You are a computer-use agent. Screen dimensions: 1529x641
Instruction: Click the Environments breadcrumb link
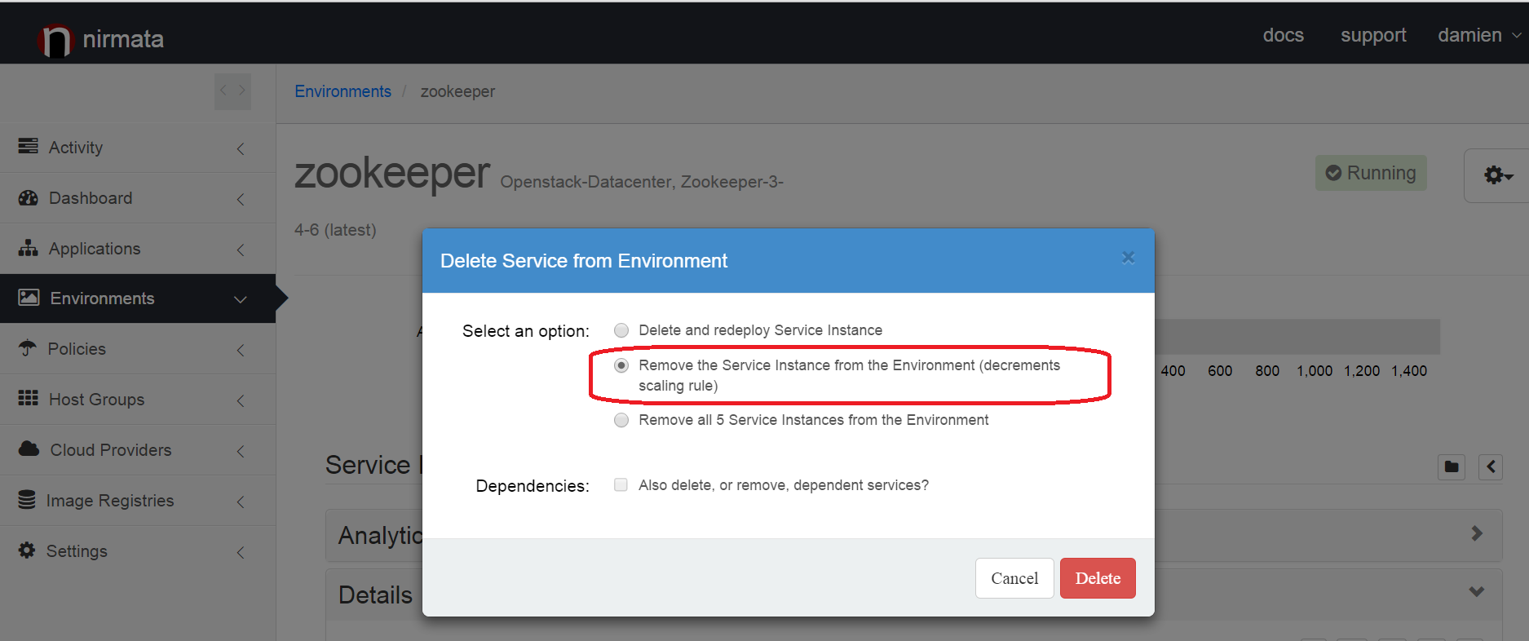coord(342,91)
